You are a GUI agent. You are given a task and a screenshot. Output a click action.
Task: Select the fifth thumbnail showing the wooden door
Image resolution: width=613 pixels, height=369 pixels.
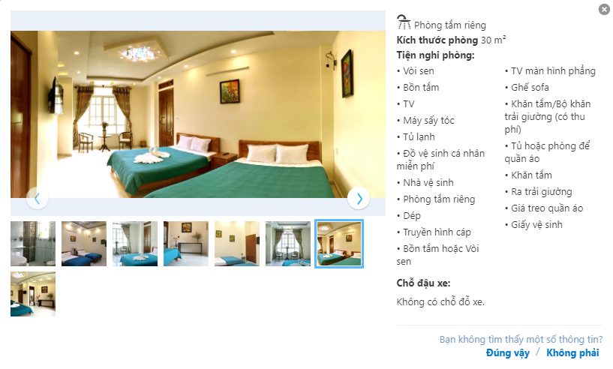click(237, 244)
